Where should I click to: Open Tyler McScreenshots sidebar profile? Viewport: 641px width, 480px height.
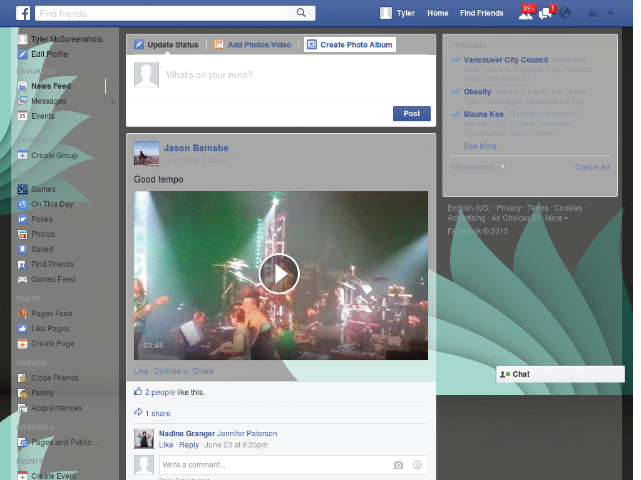[66, 39]
